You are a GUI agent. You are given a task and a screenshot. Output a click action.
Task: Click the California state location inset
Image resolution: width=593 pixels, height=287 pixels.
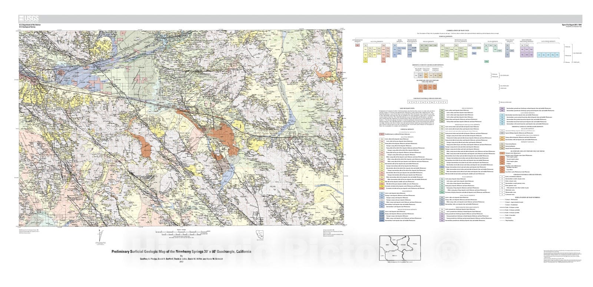(x=259, y=235)
